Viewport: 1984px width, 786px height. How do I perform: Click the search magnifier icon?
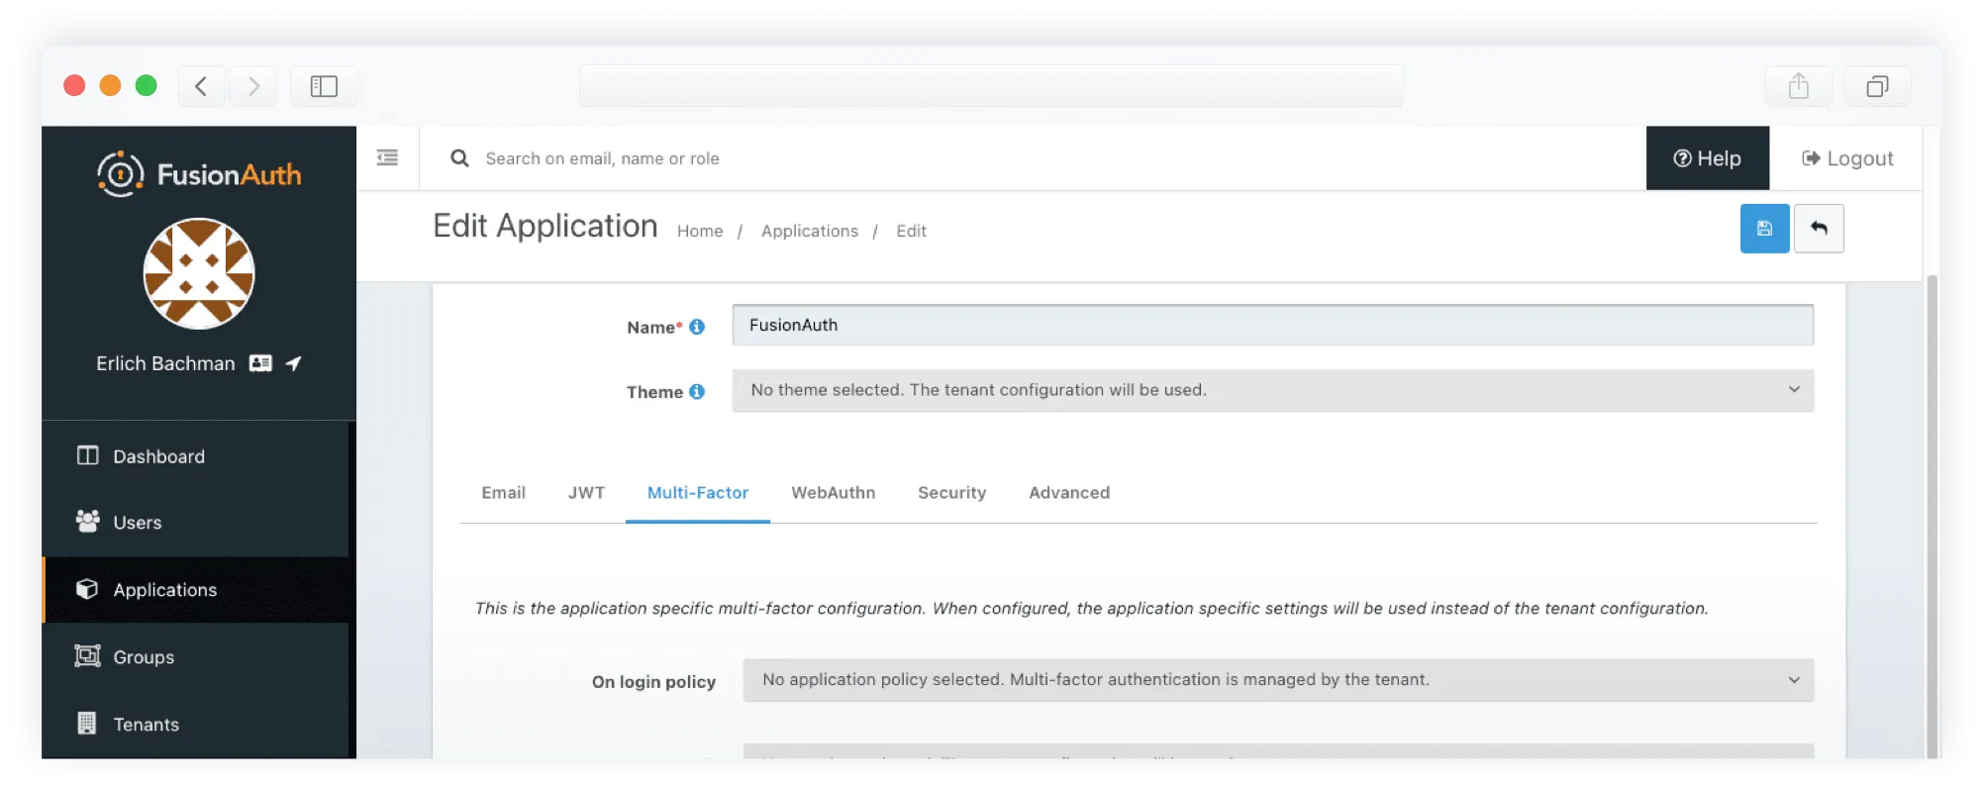coord(459,158)
